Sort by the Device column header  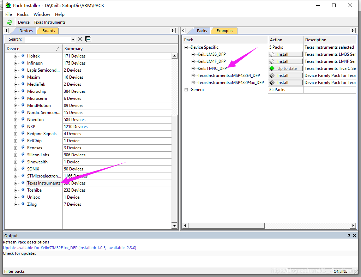tap(34, 49)
